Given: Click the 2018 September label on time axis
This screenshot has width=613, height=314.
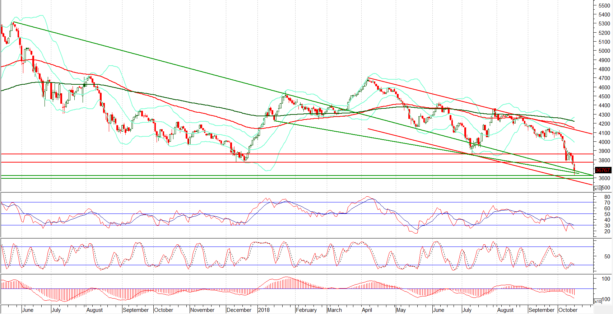Looking at the screenshot, I should [x=542, y=310].
